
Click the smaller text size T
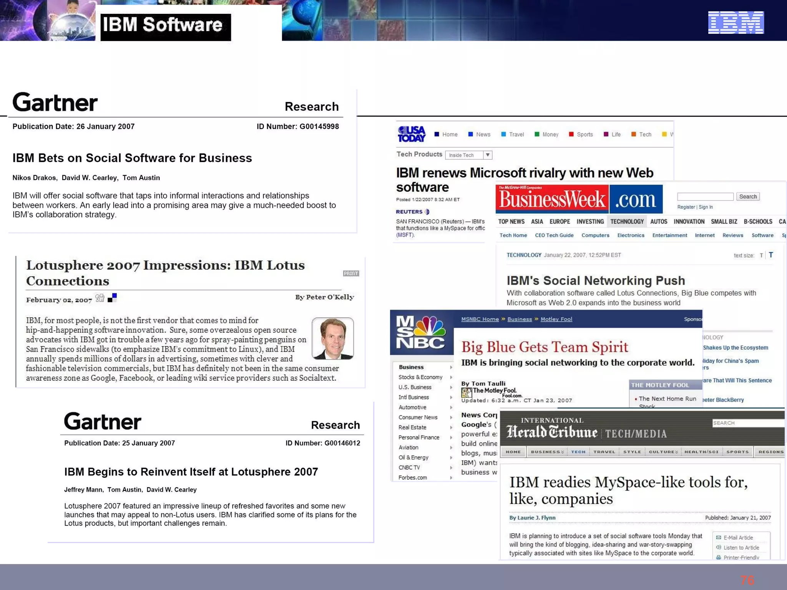[761, 255]
